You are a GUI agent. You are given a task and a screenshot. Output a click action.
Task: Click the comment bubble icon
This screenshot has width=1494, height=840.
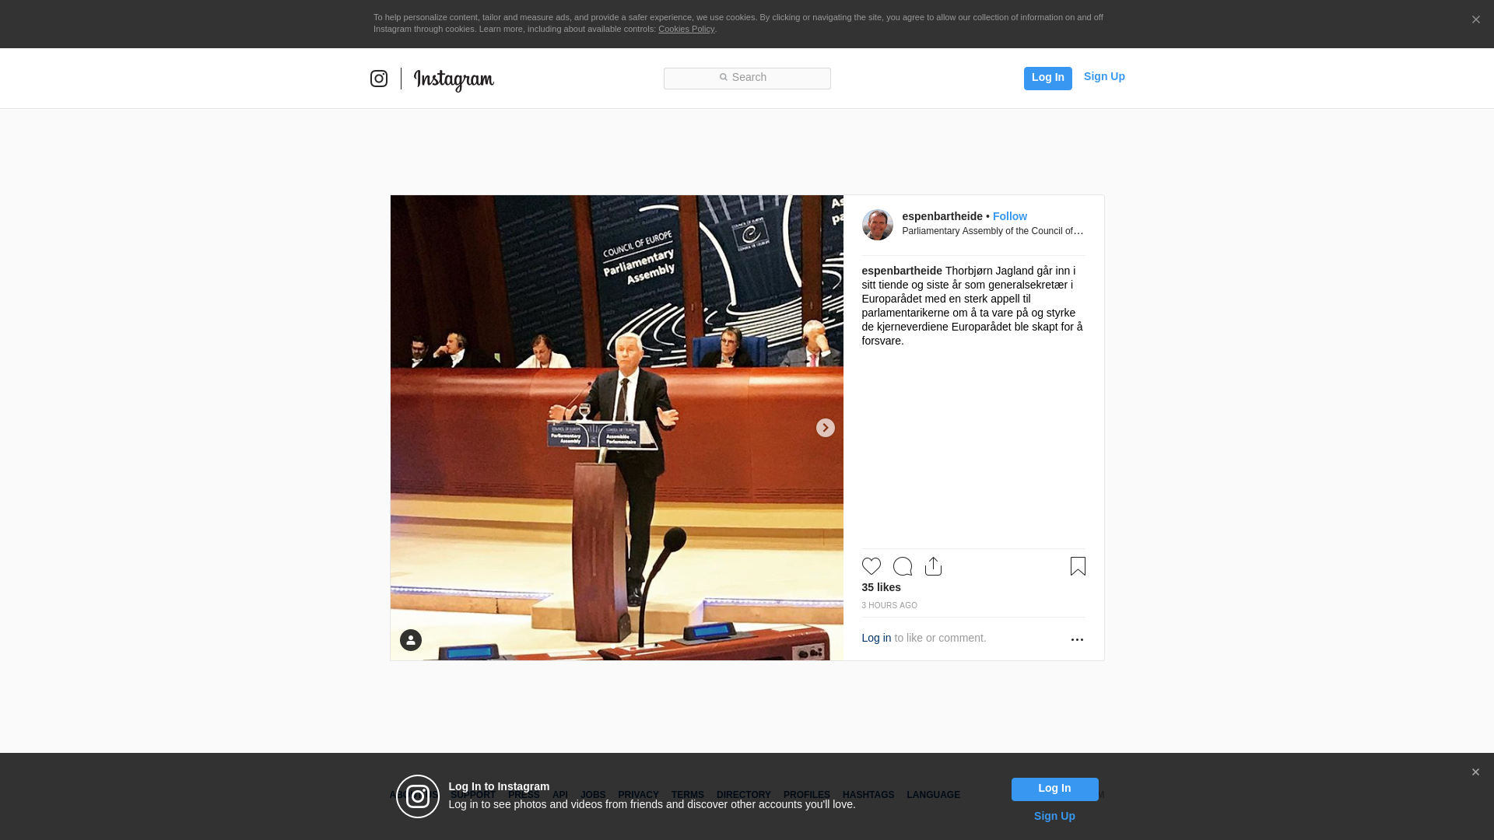tap(903, 566)
